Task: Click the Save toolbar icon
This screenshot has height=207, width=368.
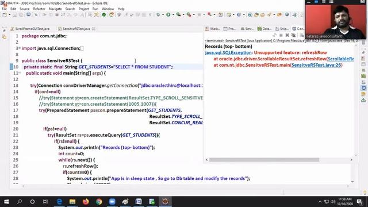Action: 15,14
